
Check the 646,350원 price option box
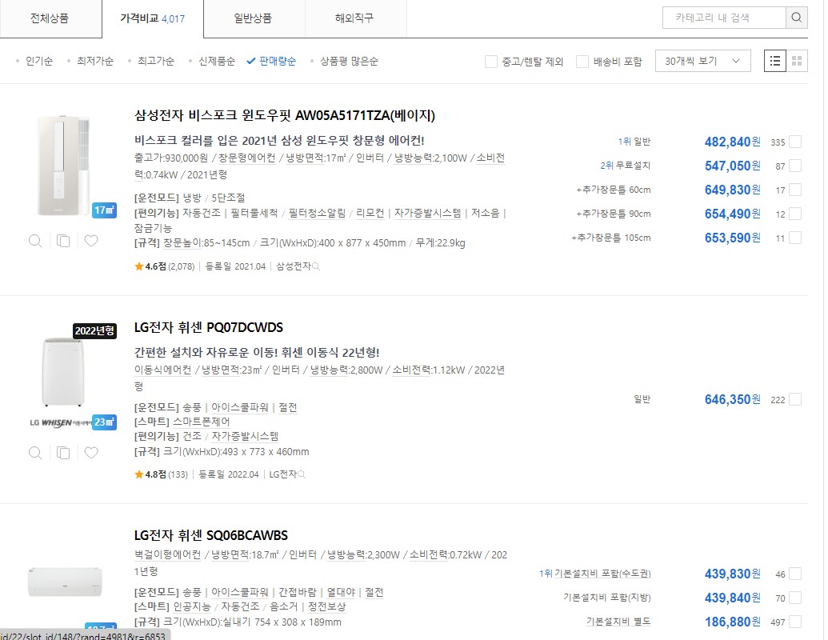[x=795, y=400]
